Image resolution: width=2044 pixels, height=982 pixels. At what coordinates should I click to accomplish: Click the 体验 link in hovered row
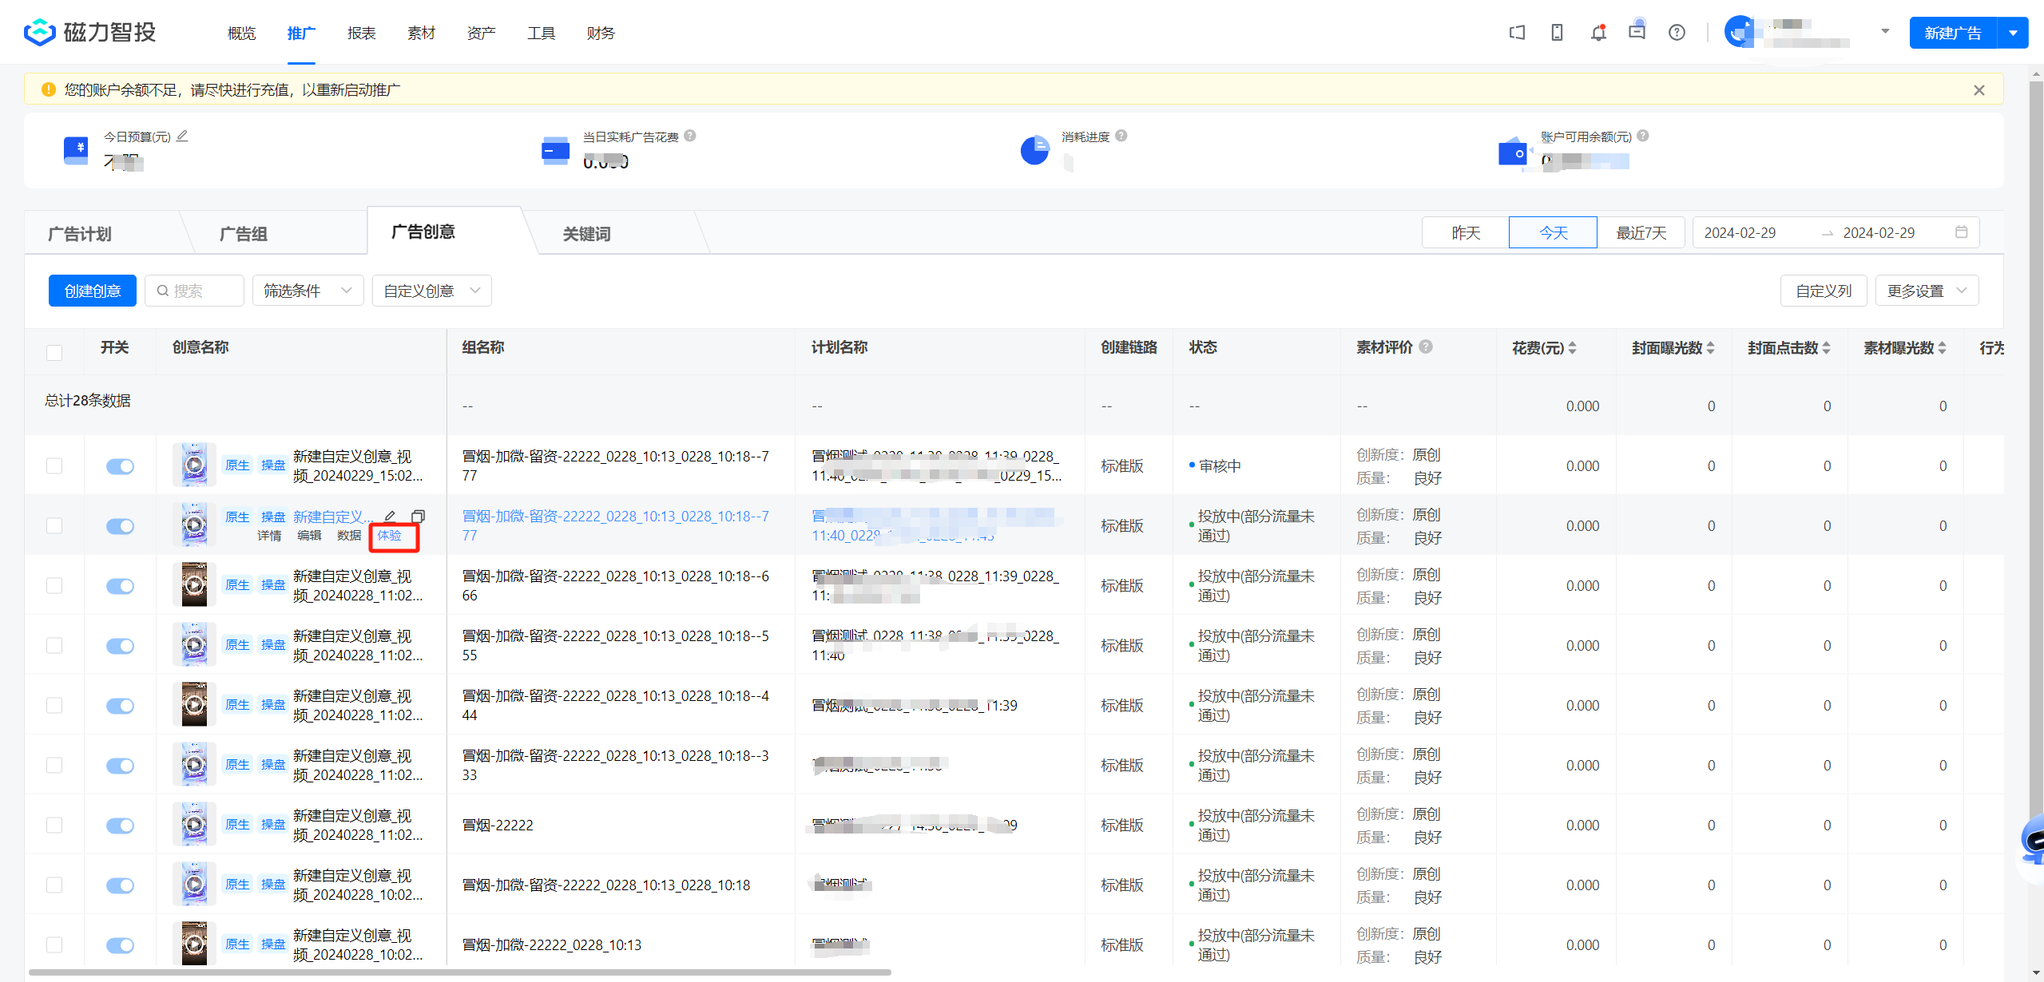coord(390,535)
